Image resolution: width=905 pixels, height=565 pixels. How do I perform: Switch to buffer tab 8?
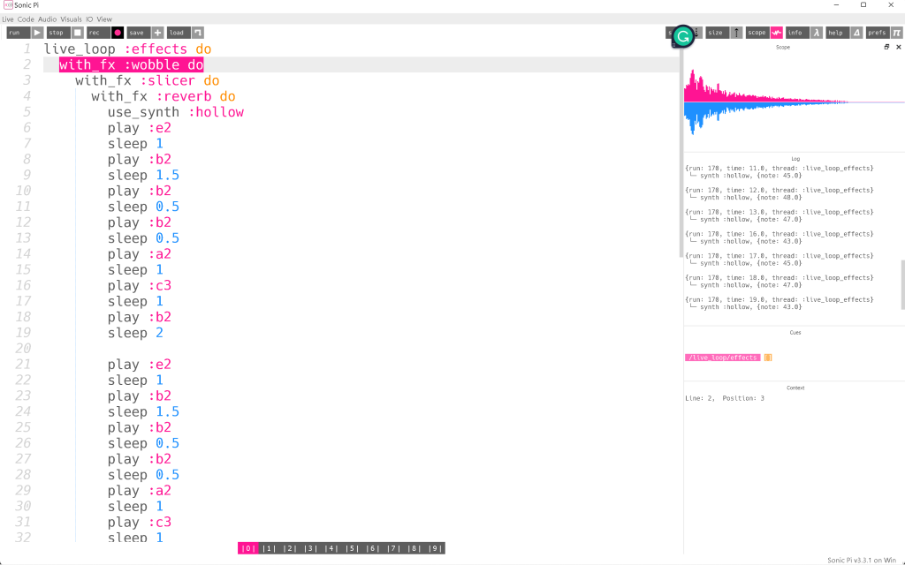point(414,548)
